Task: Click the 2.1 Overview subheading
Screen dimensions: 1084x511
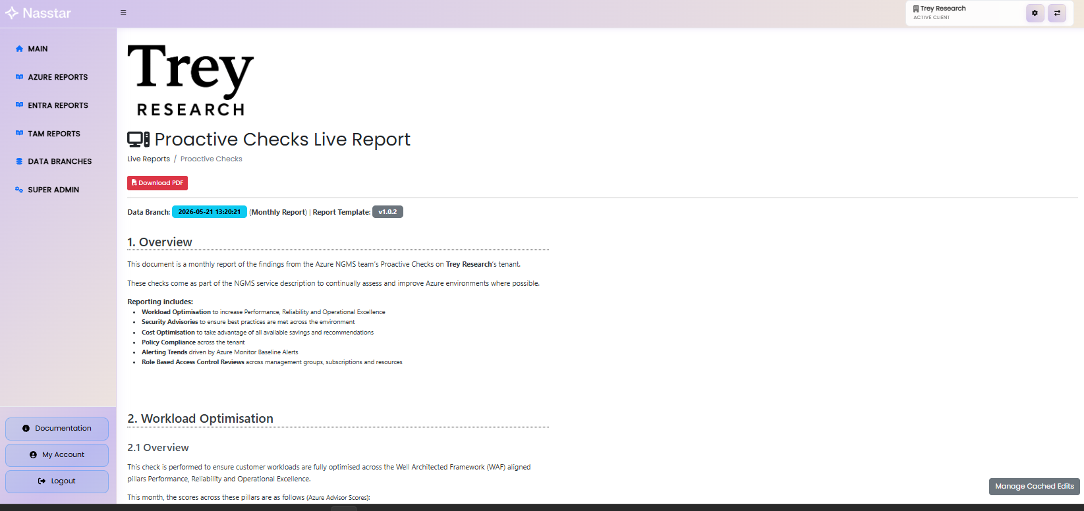Action: coord(158,448)
